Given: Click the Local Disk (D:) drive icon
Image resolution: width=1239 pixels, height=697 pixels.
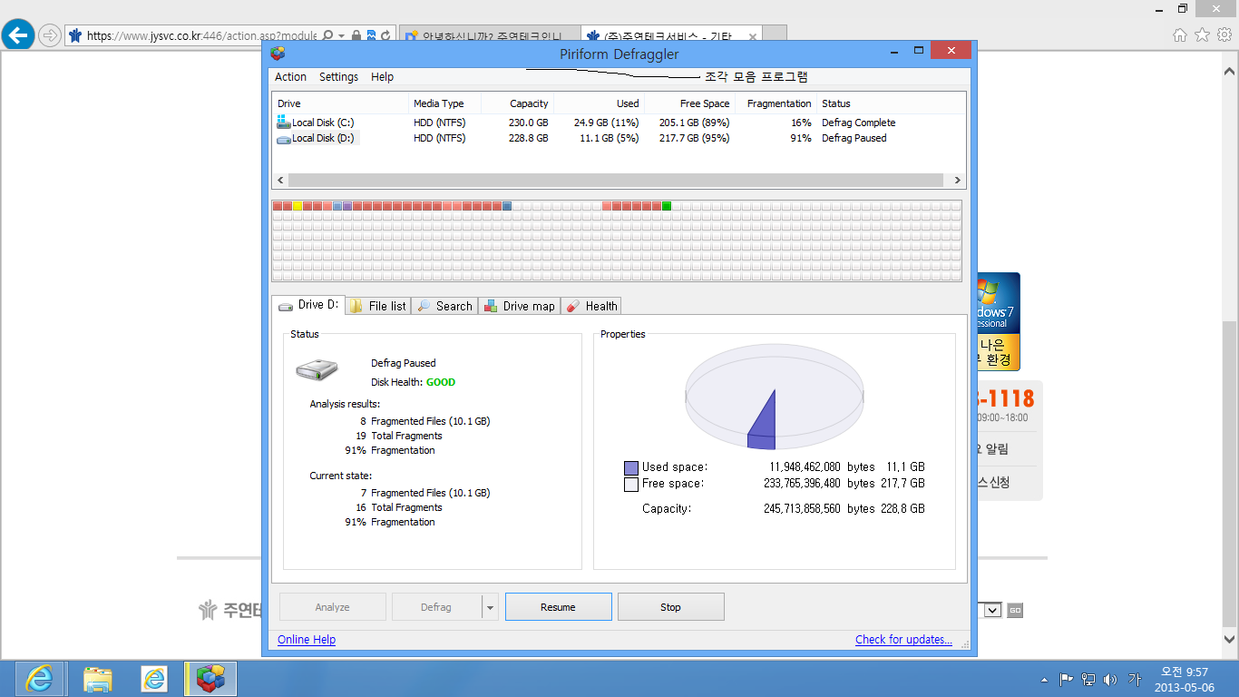Looking at the screenshot, I should click(283, 139).
